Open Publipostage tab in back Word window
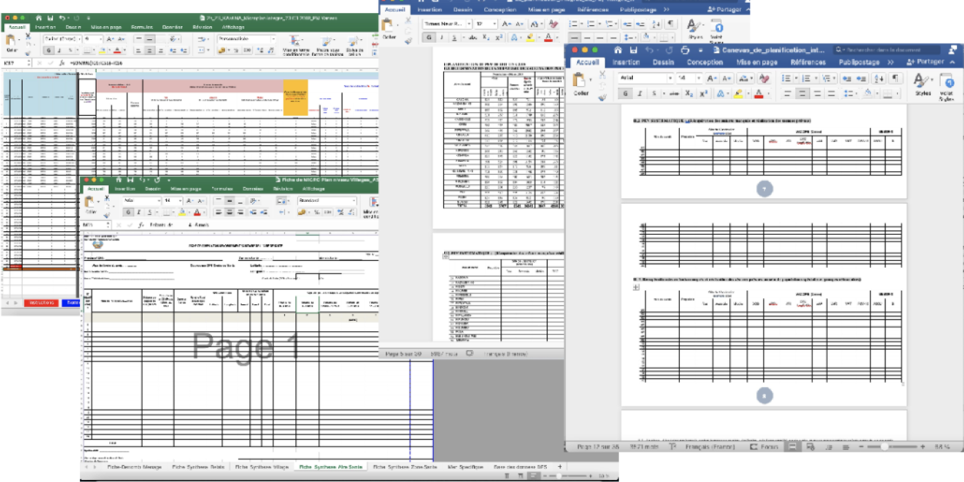 (x=637, y=10)
